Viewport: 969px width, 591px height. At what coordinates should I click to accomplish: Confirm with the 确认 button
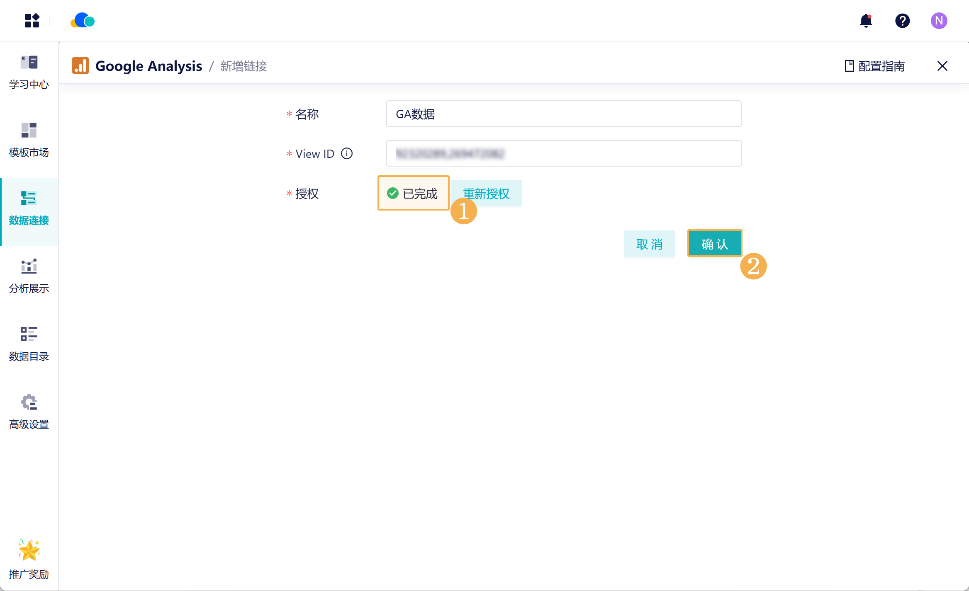714,244
